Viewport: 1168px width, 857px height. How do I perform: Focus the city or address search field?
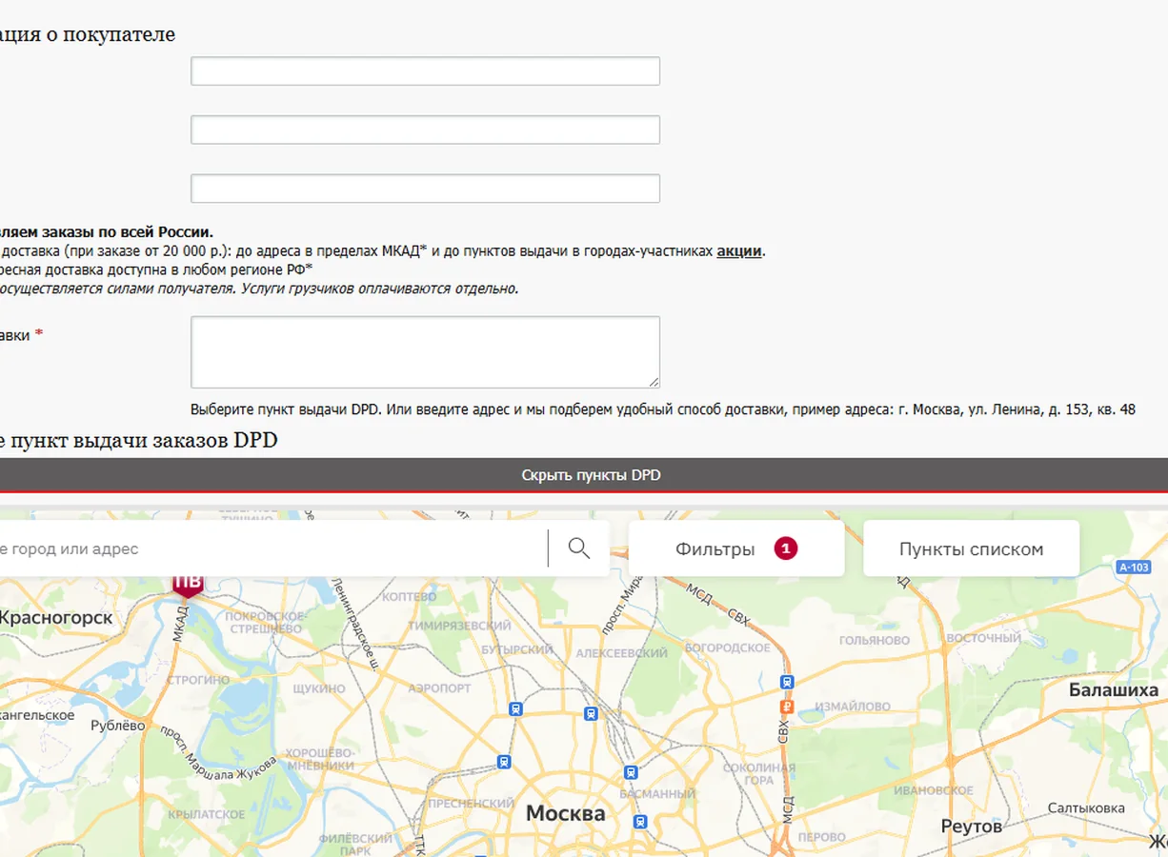[x=272, y=548]
